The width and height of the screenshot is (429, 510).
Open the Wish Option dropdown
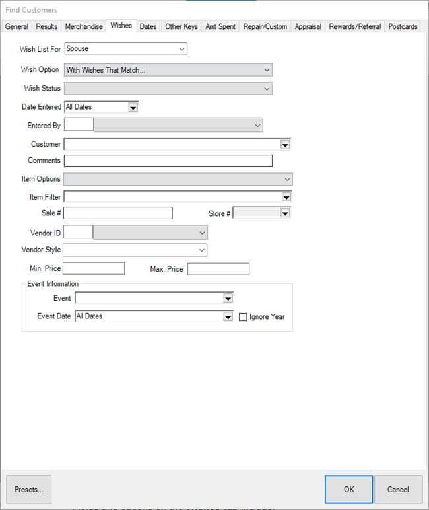coord(266,70)
